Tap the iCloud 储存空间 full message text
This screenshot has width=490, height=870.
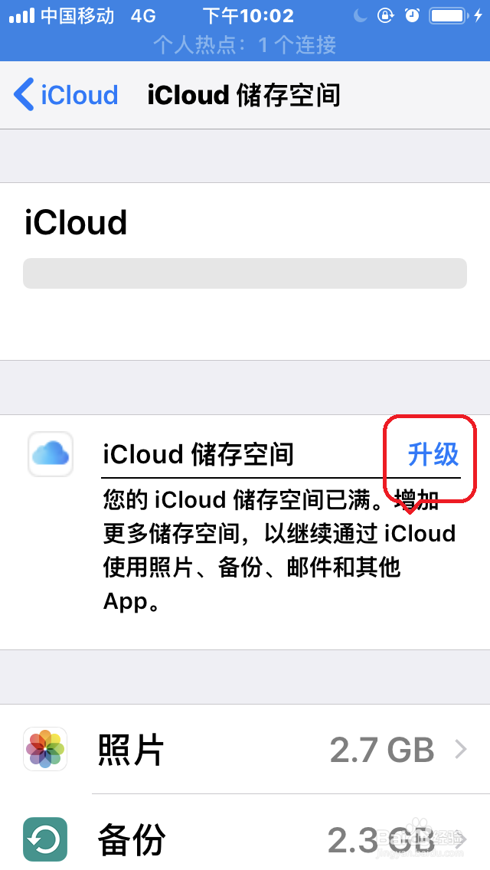(x=279, y=550)
